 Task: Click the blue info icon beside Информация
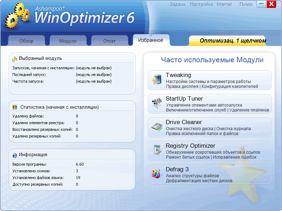15,155
